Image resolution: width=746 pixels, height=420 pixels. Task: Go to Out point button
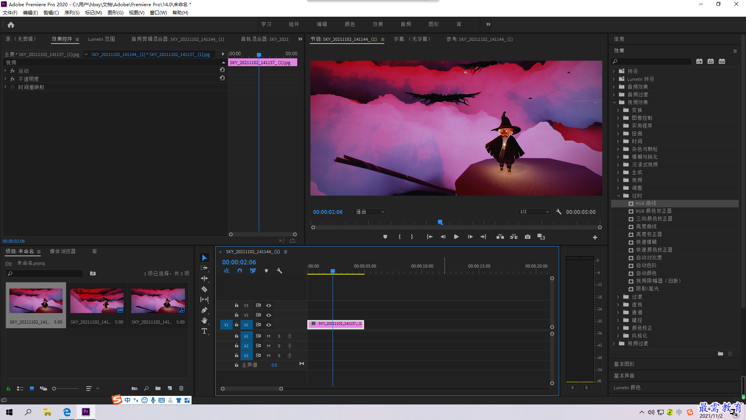(483, 237)
